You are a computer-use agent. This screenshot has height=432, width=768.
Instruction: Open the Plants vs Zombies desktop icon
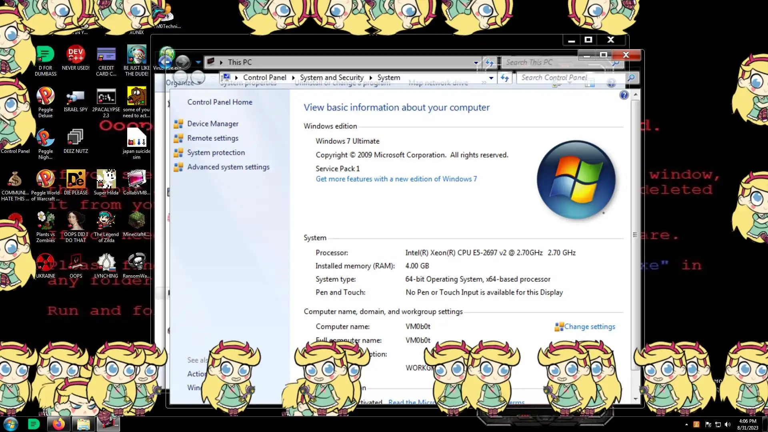[45, 221]
